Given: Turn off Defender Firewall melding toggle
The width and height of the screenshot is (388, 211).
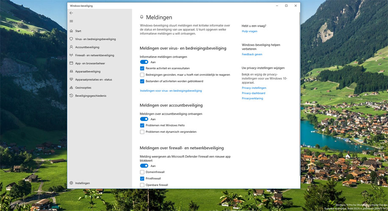Looking at the screenshot, I should pyautogui.click(x=144, y=166).
